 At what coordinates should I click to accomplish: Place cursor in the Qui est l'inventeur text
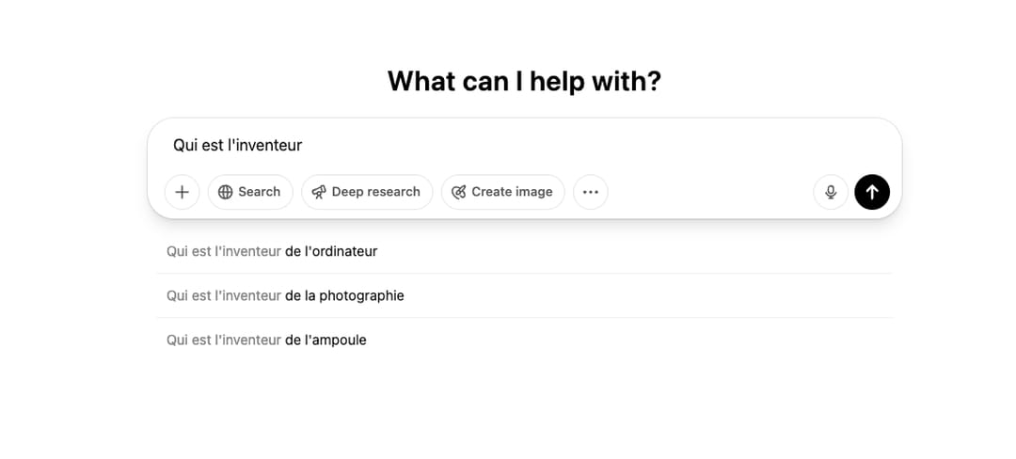click(237, 145)
